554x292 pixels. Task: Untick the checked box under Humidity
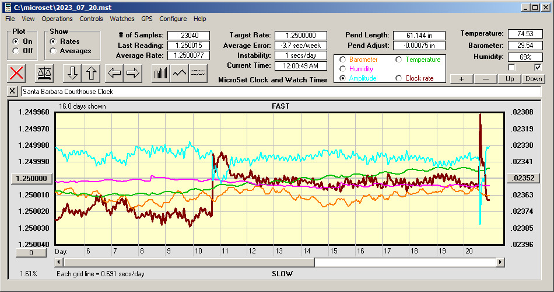538,67
